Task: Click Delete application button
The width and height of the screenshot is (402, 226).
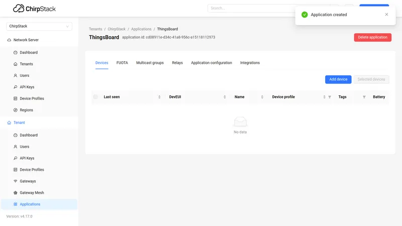Action: coord(372,37)
